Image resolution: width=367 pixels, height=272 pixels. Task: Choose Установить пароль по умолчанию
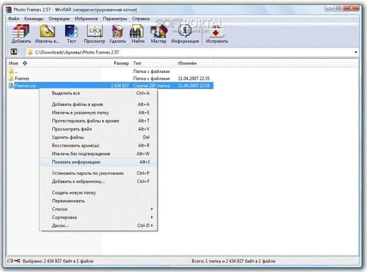[98, 173]
